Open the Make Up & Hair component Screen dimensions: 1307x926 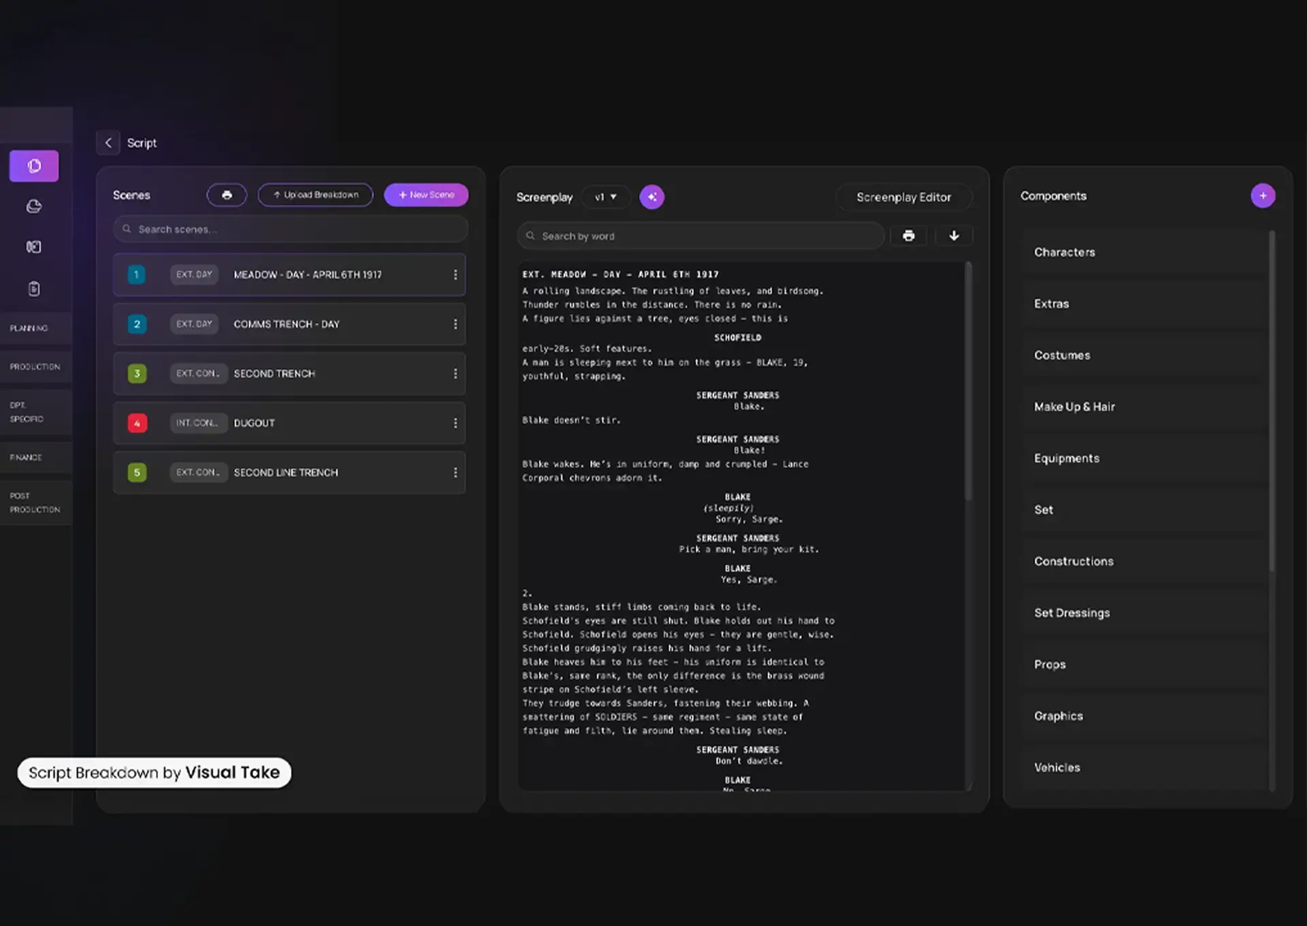[x=1143, y=407]
